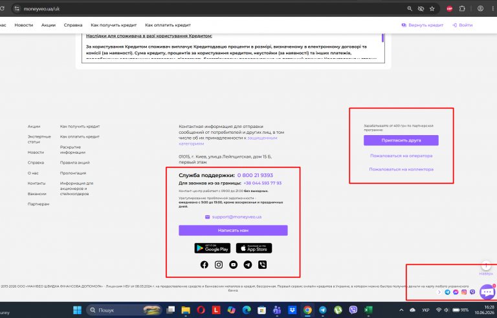497x318 pixels.
Task: Open Справка in top navigation
Action: pyautogui.click(x=73, y=25)
